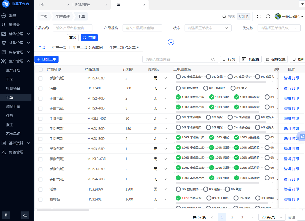
Task: Select the HC3240L 活塞 row checkbox
Action: pos(40,88)
